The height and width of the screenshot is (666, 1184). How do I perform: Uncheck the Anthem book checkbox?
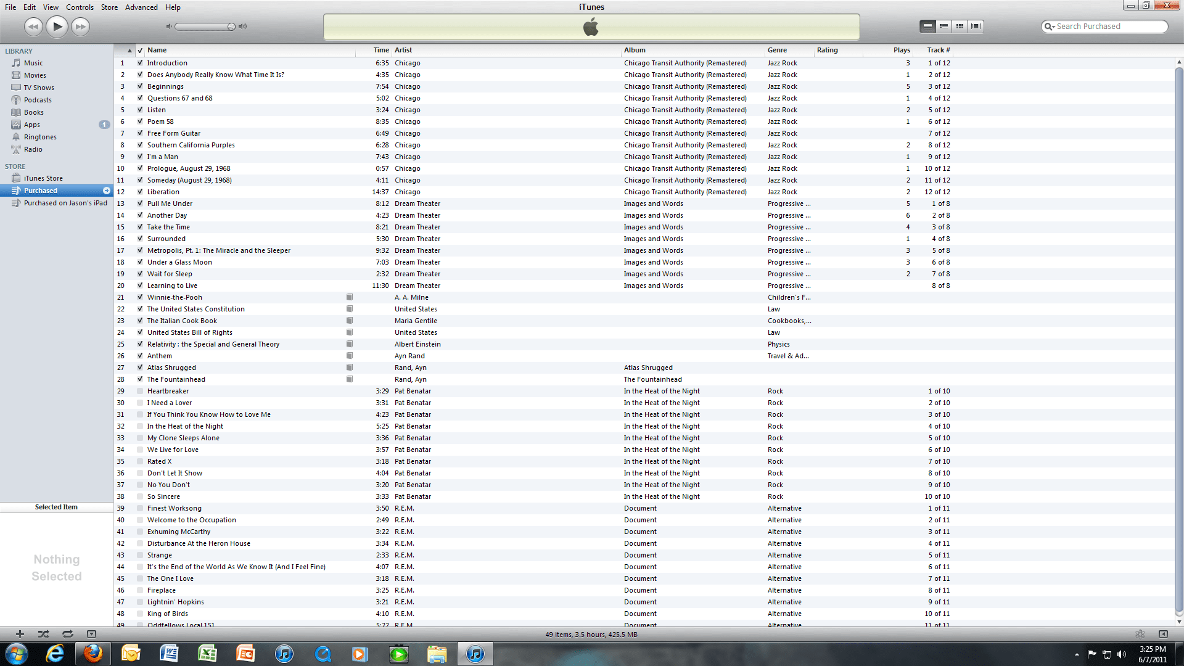(140, 356)
